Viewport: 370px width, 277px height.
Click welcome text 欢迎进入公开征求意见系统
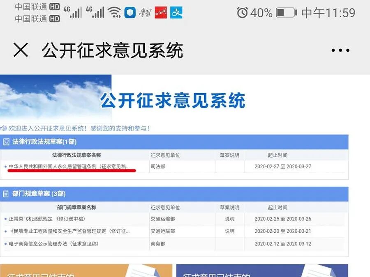(79, 128)
